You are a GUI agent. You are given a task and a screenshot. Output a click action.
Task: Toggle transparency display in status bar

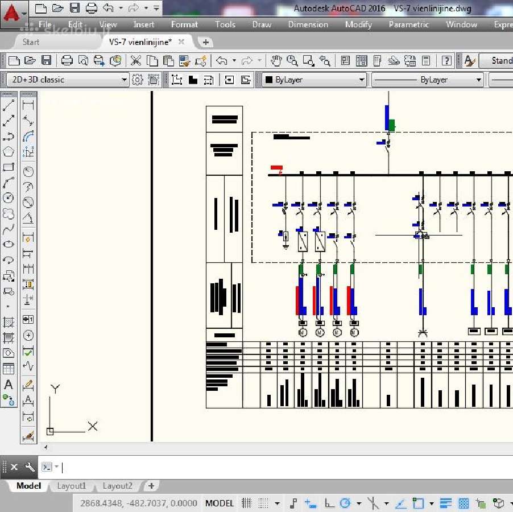tap(464, 503)
